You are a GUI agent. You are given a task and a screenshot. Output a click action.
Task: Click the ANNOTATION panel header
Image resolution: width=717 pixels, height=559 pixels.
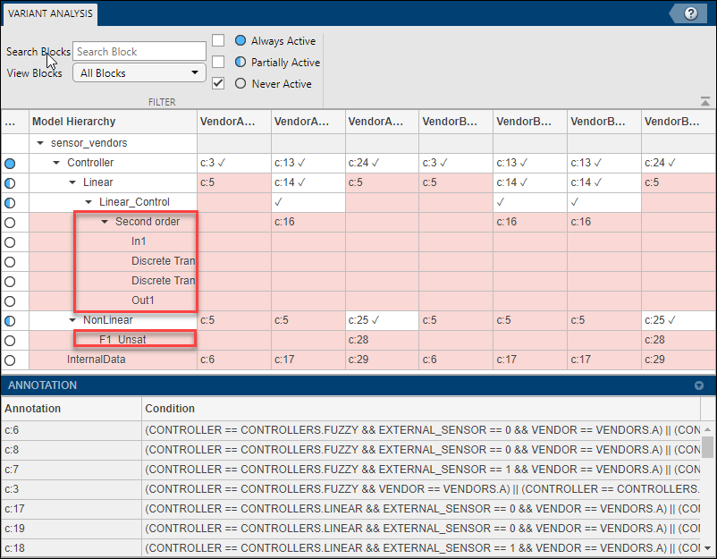pyautogui.click(x=40, y=385)
